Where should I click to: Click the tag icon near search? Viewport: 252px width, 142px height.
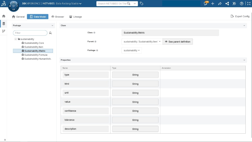pos(141,3)
